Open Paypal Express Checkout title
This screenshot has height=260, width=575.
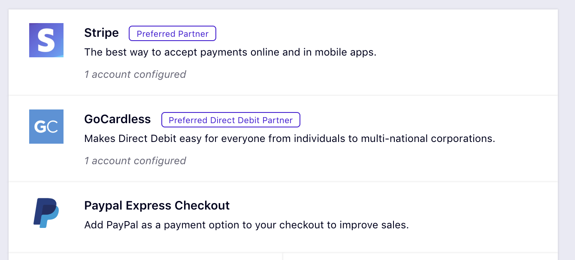click(157, 206)
